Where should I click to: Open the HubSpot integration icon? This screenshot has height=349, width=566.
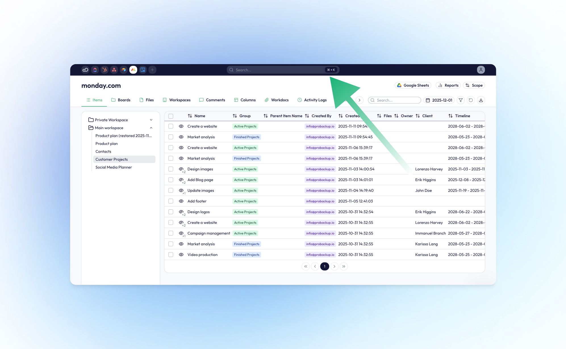coord(105,70)
